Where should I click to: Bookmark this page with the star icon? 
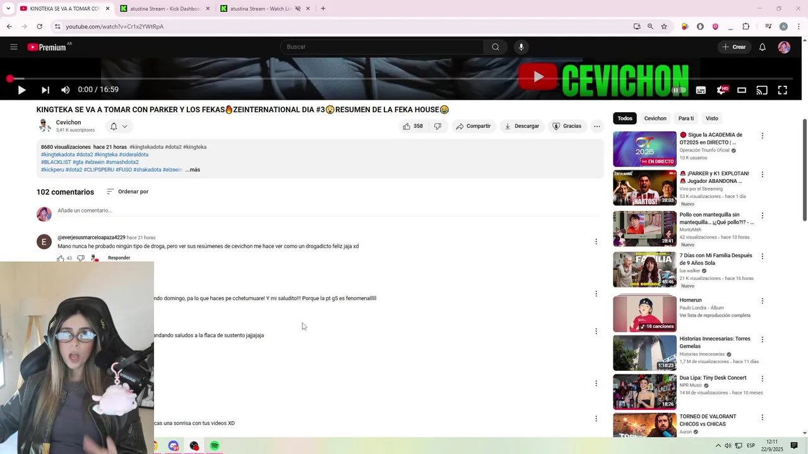click(664, 26)
